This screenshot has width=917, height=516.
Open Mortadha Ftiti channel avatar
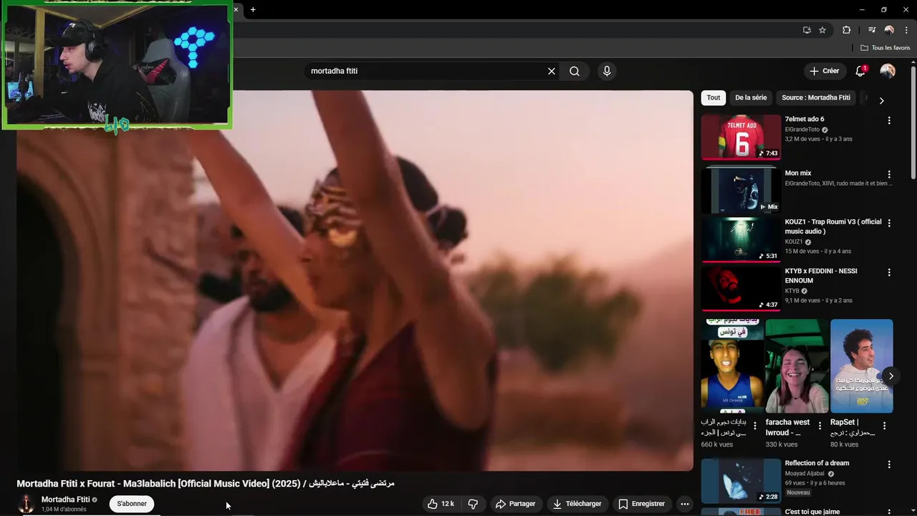[27, 504]
